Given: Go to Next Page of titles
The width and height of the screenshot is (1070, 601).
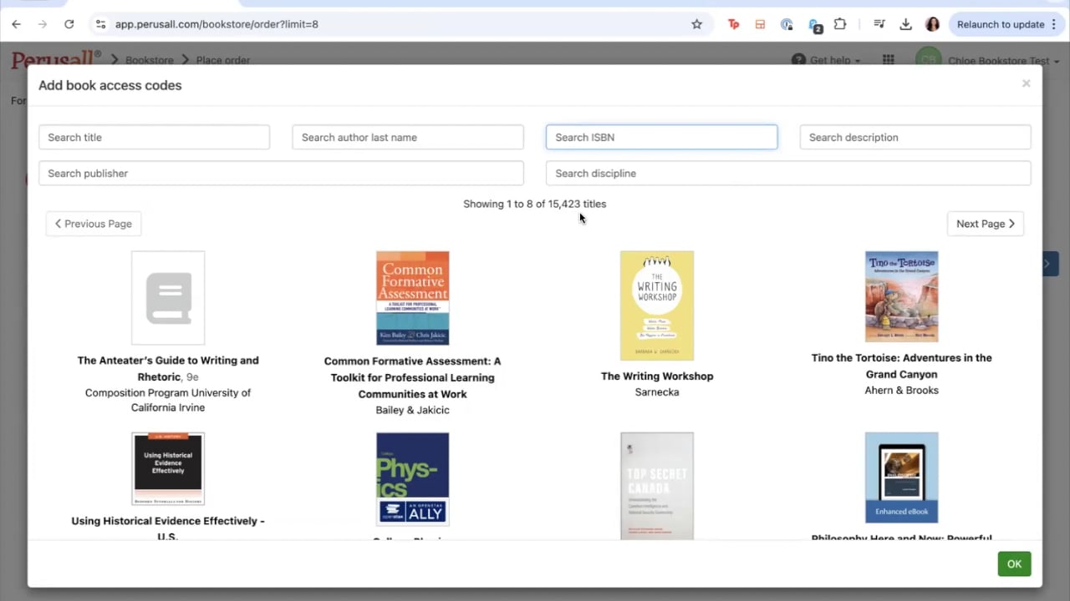Looking at the screenshot, I should tap(986, 224).
